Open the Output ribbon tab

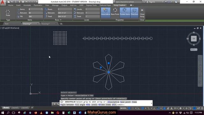64,5
